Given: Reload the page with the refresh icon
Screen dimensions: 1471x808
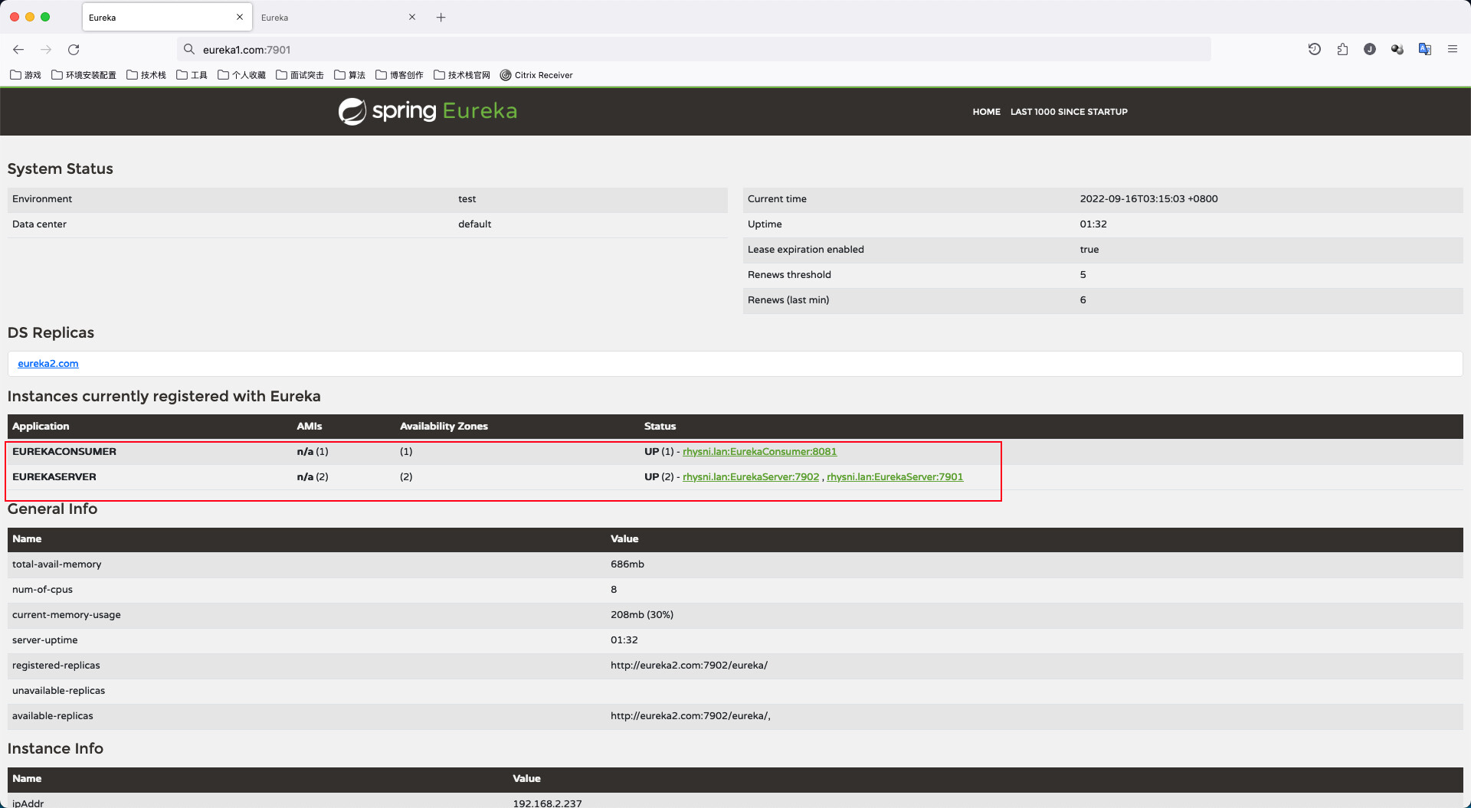Looking at the screenshot, I should point(74,50).
